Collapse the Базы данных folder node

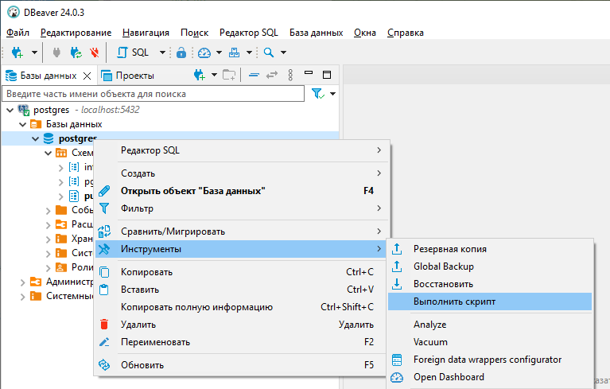click(22, 124)
